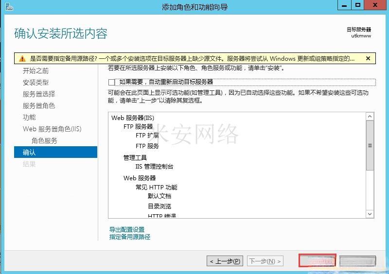Click the red-outlined install button
389x274 pixels.
click(x=318, y=260)
